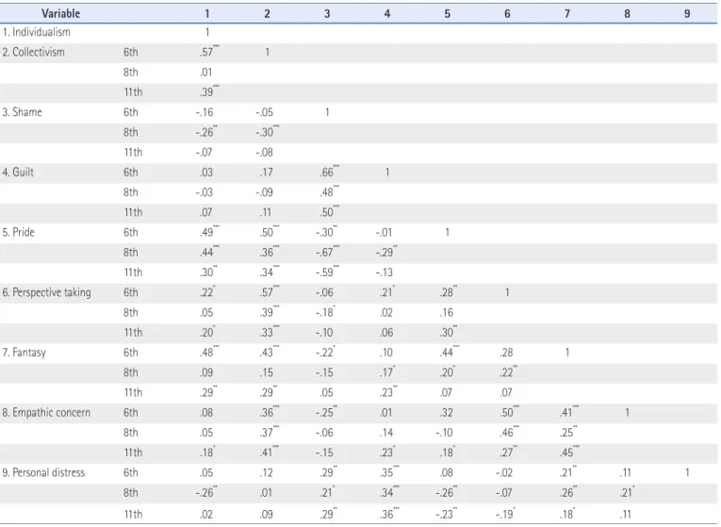The image size is (721, 527).
Task: Click '-.29' in column 4 of Pride 8th
Action: point(386,252)
